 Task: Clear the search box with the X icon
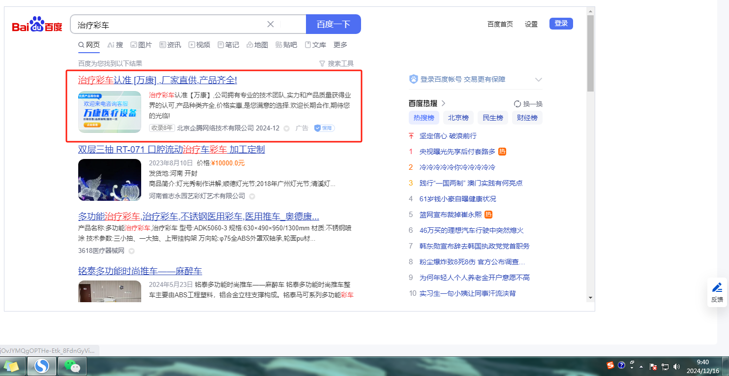pyautogui.click(x=271, y=24)
